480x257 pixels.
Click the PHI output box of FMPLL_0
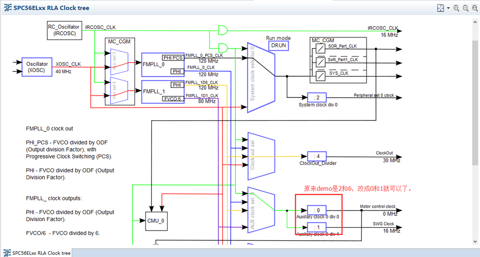tap(177, 71)
